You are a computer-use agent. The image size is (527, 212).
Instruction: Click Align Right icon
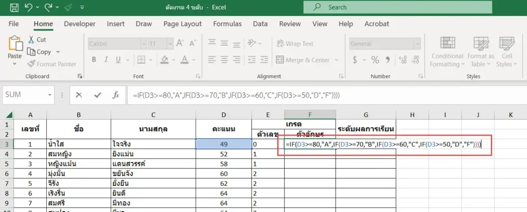(x=237, y=60)
